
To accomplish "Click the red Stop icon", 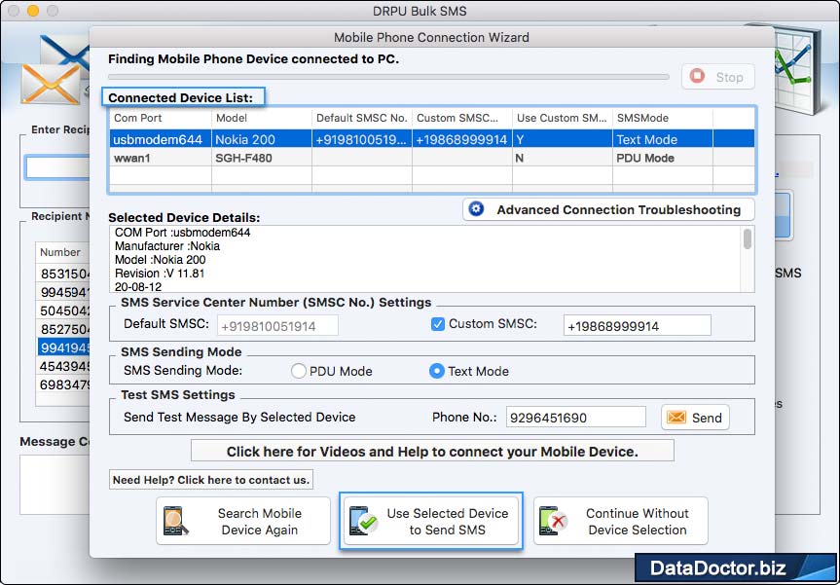I will [x=698, y=77].
